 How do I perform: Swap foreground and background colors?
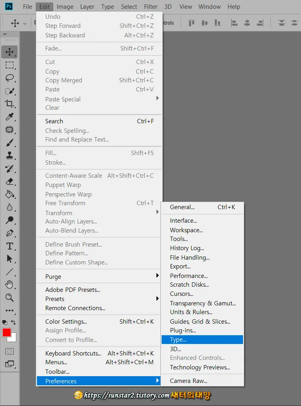tap(14, 322)
